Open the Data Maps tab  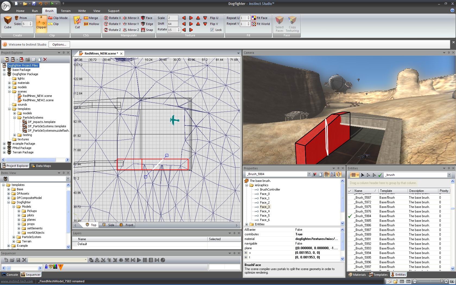point(41,166)
